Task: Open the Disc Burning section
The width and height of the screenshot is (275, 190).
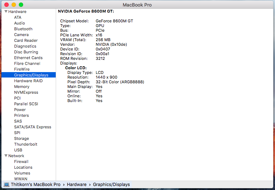Action: pos(26,52)
